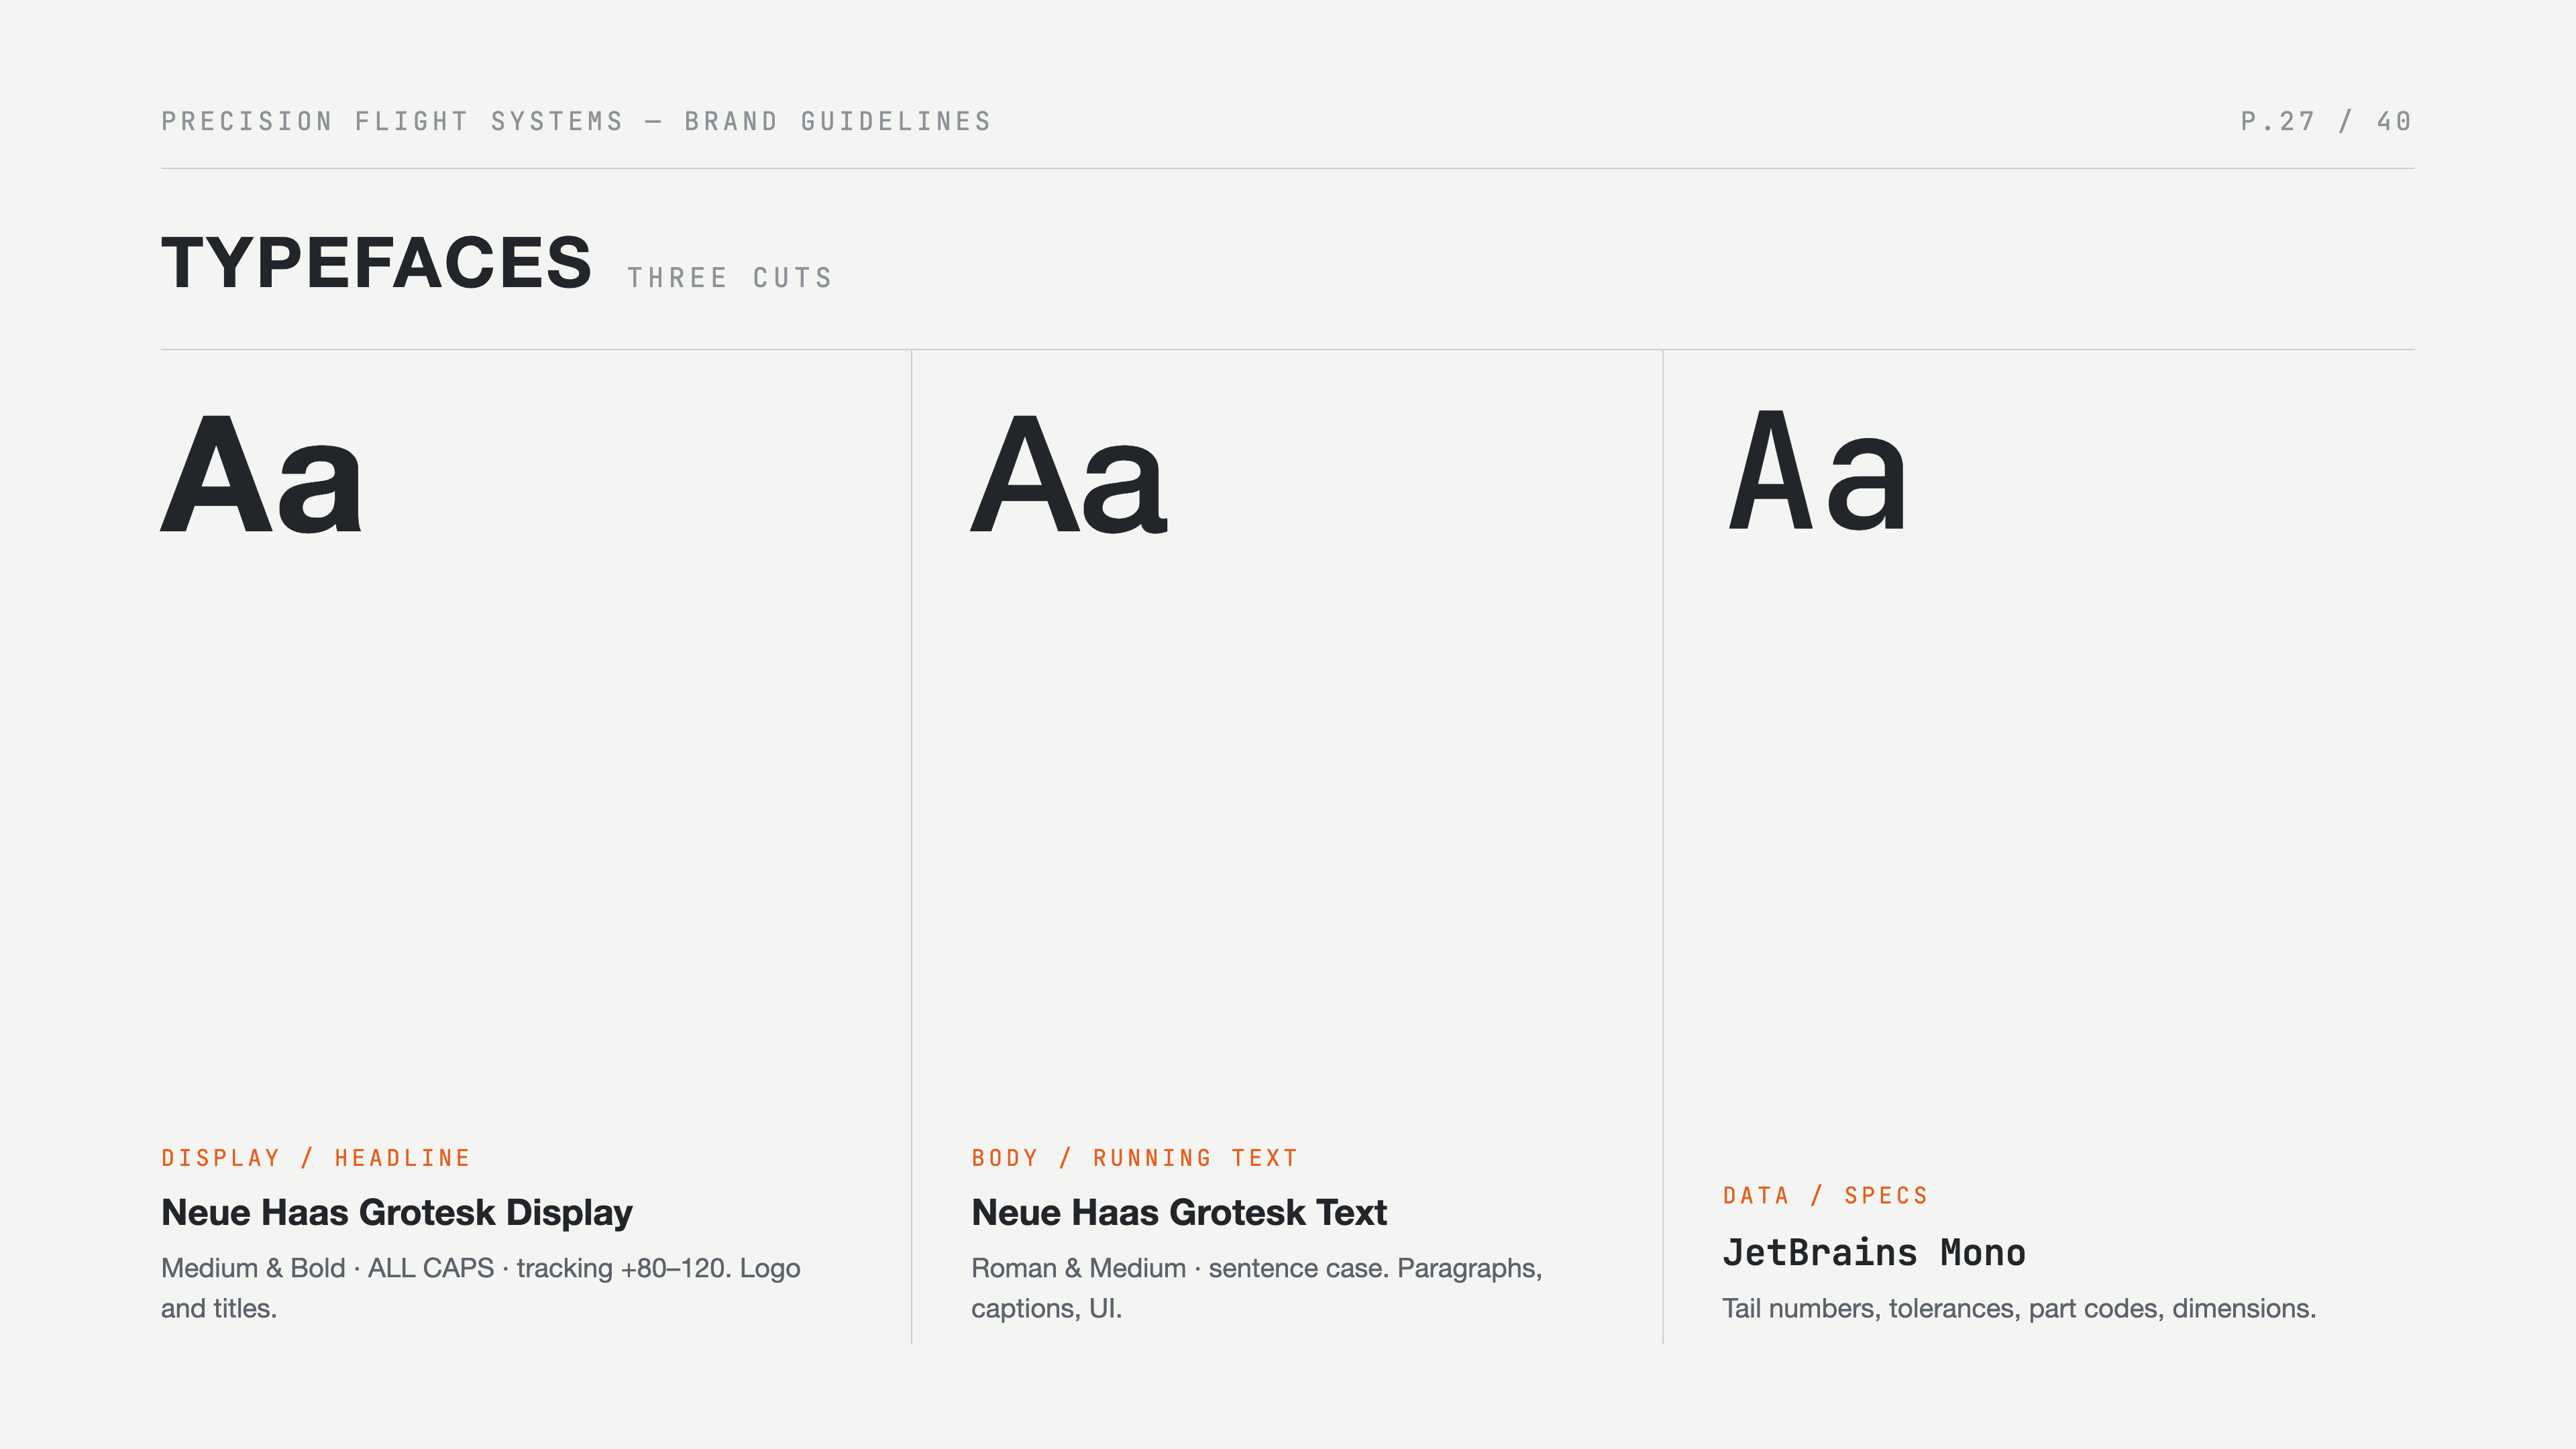Select the "BODY / RUNNING TEXT" label

pos(1134,1158)
